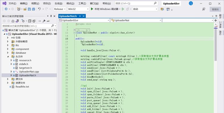Image resolution: width=224 pixels, height=113 pixels.
Task: Click the Preview Selected Items icon
Action: [48, 21]
